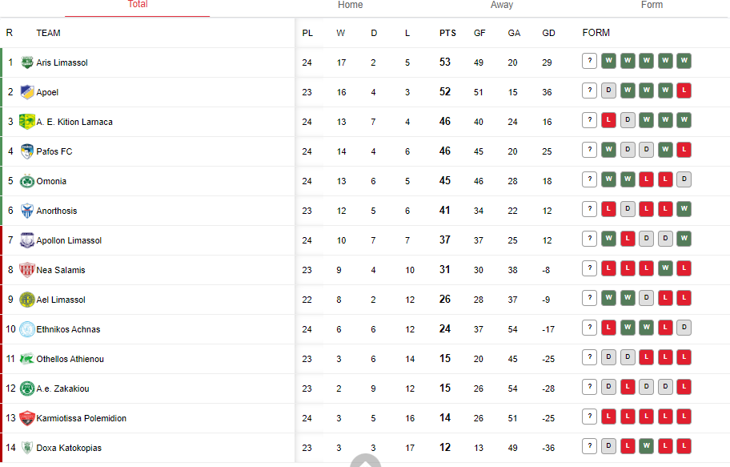
Task: Click the Aris Limassol club crest
Action: (27, 62)
